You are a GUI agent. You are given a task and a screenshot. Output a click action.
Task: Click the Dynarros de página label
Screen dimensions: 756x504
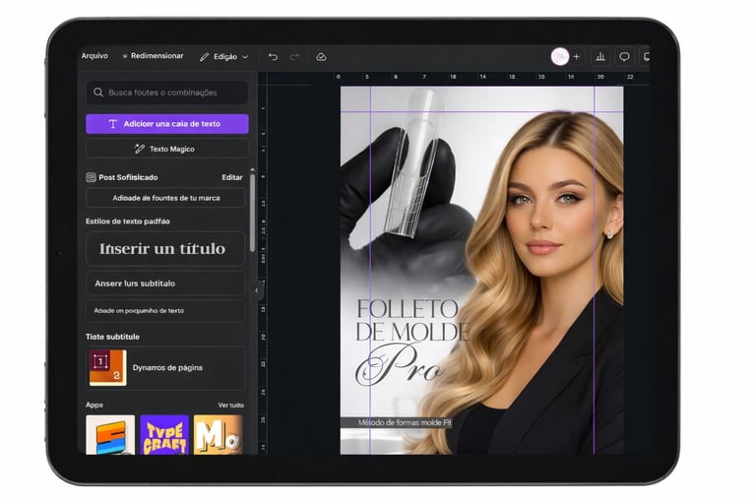[167, 367]
